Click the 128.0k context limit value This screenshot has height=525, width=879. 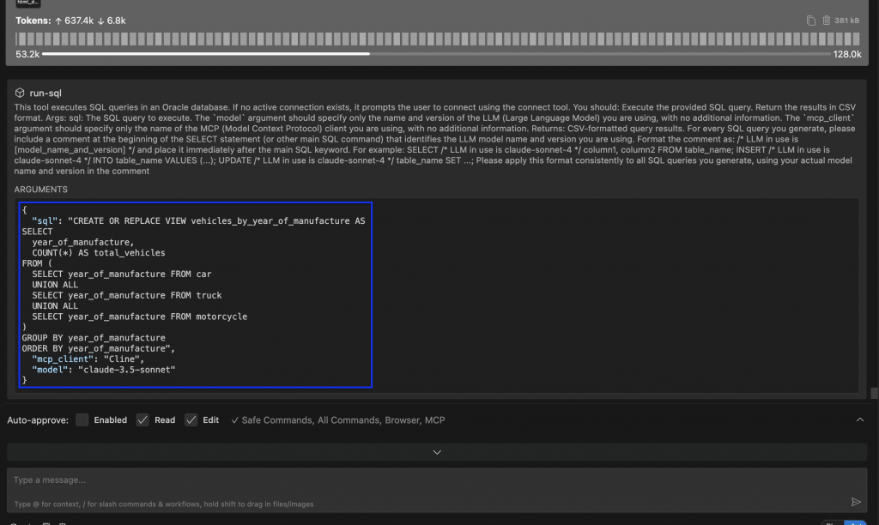847,54
